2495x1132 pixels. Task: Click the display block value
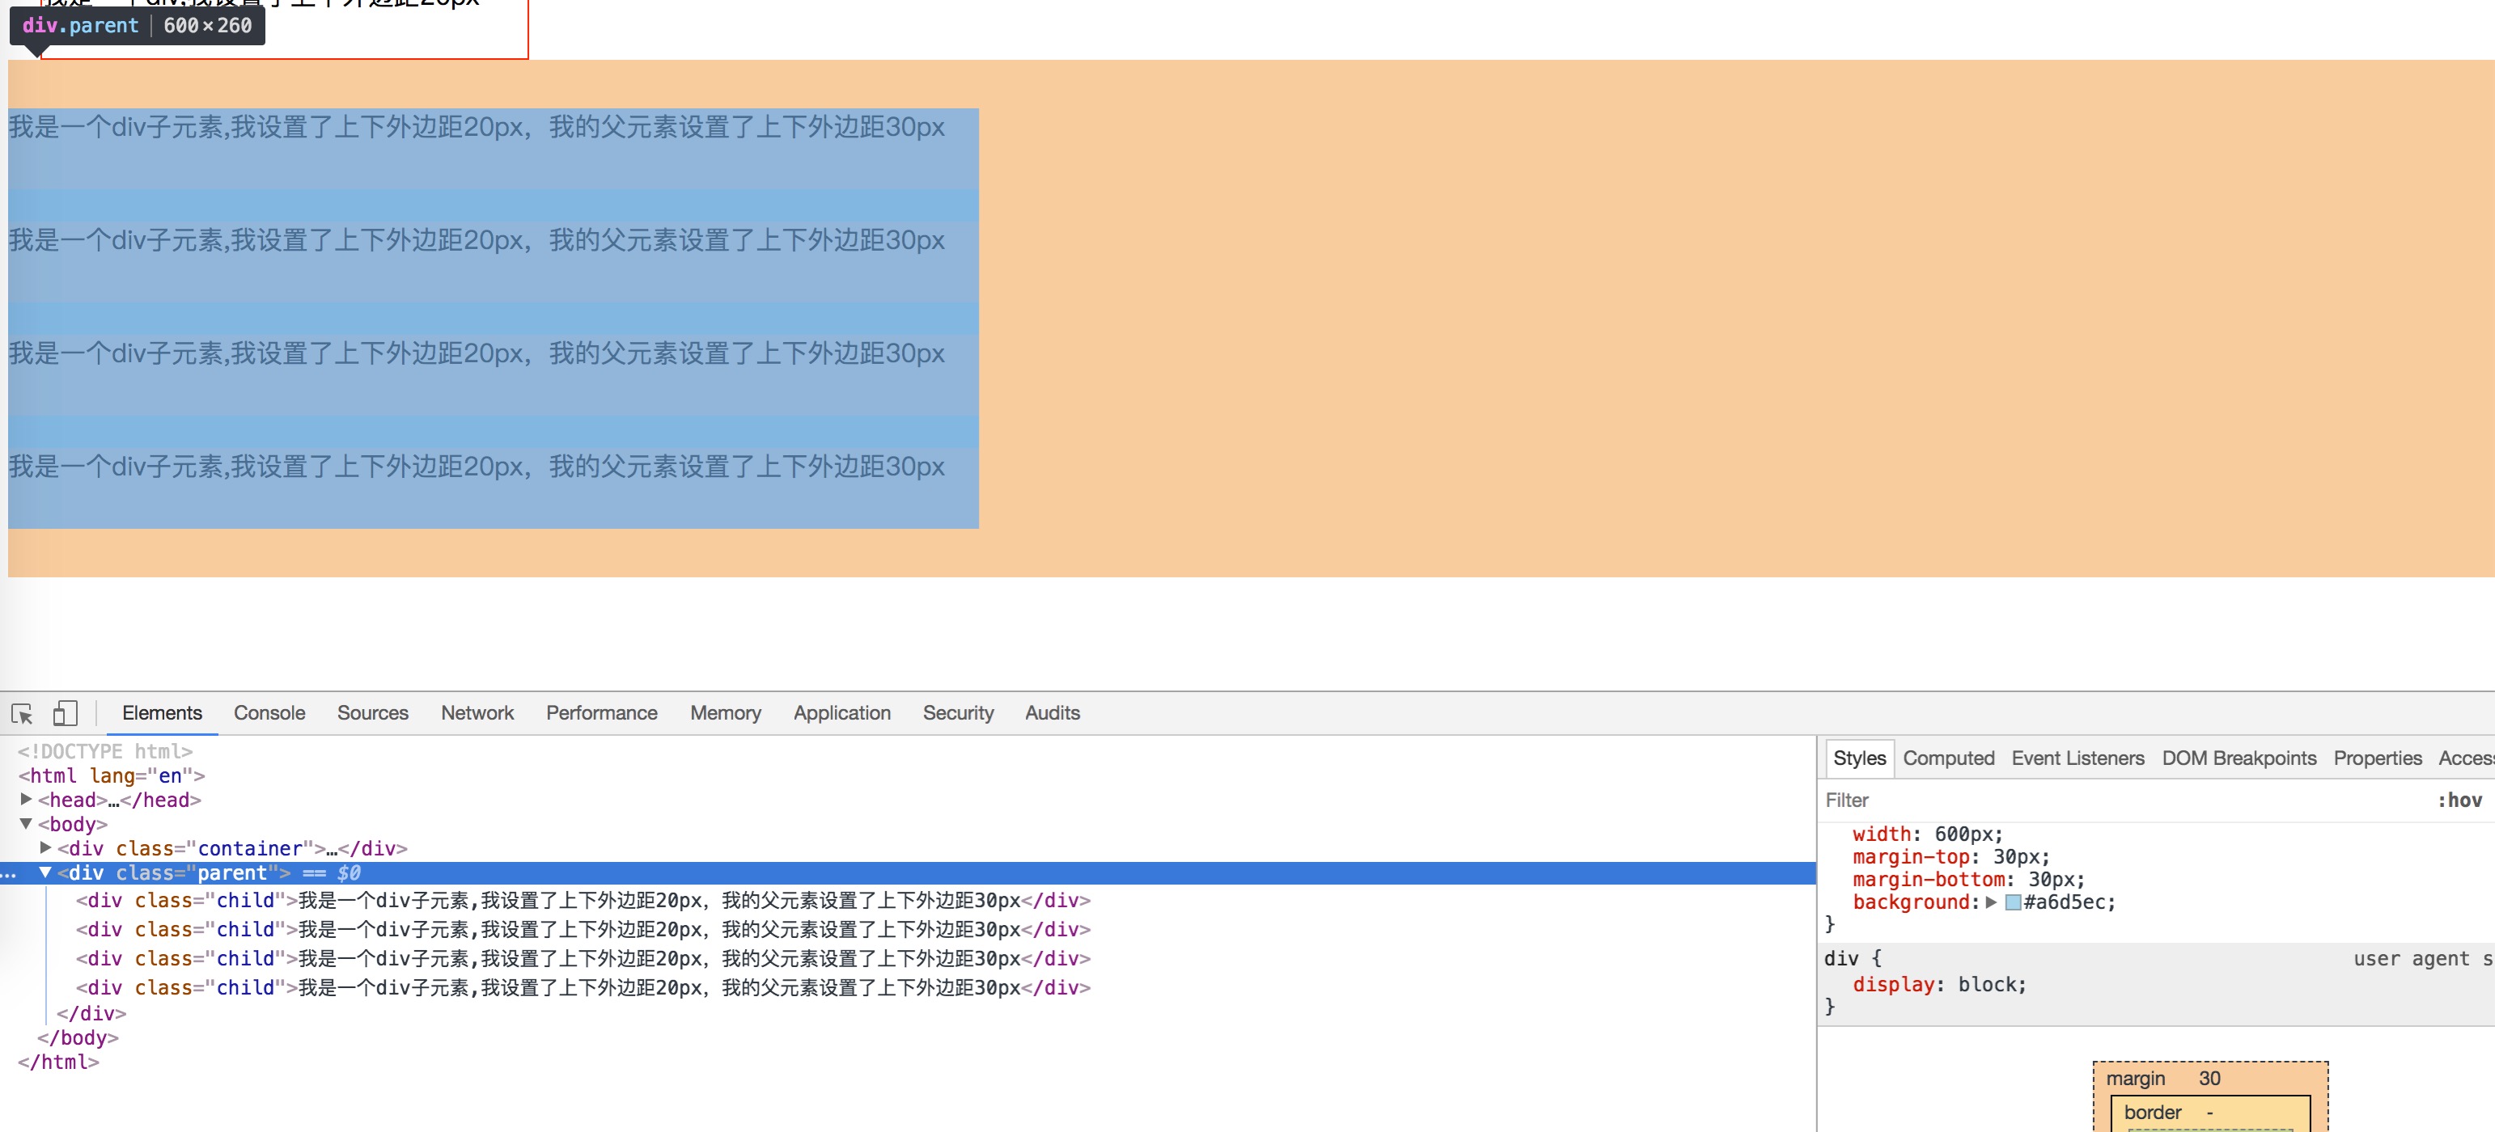click(x=1989, y=985)
